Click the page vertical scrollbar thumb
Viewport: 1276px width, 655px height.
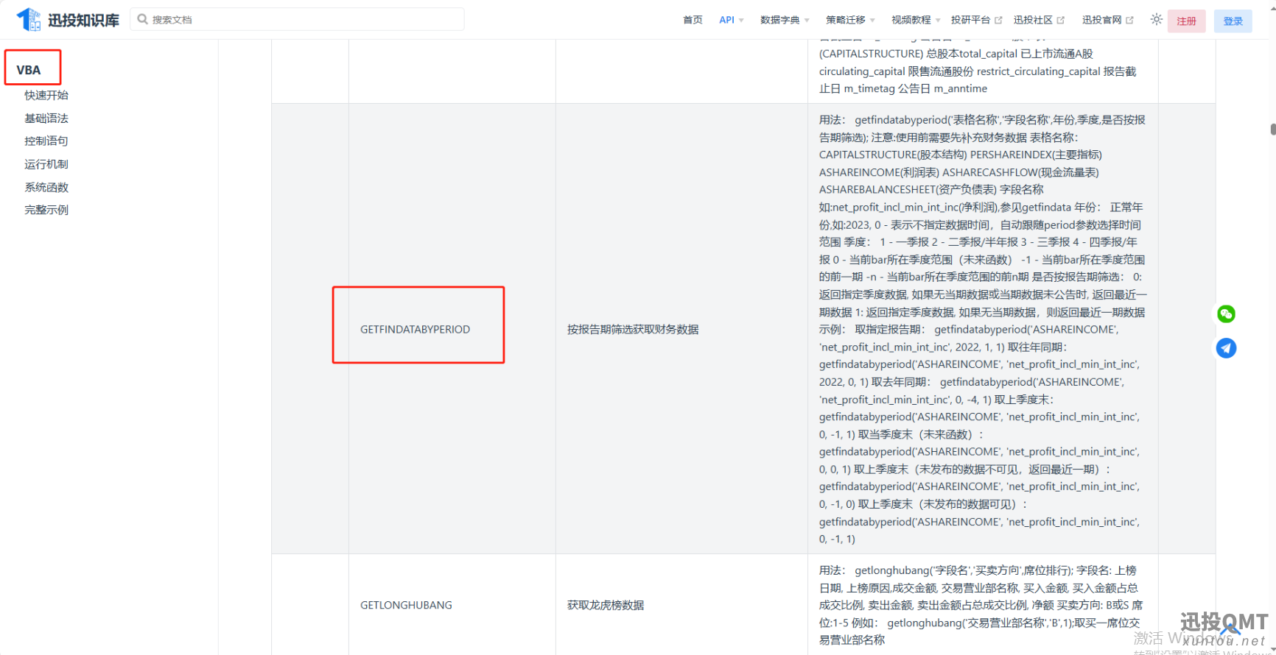coord(1272,129)
